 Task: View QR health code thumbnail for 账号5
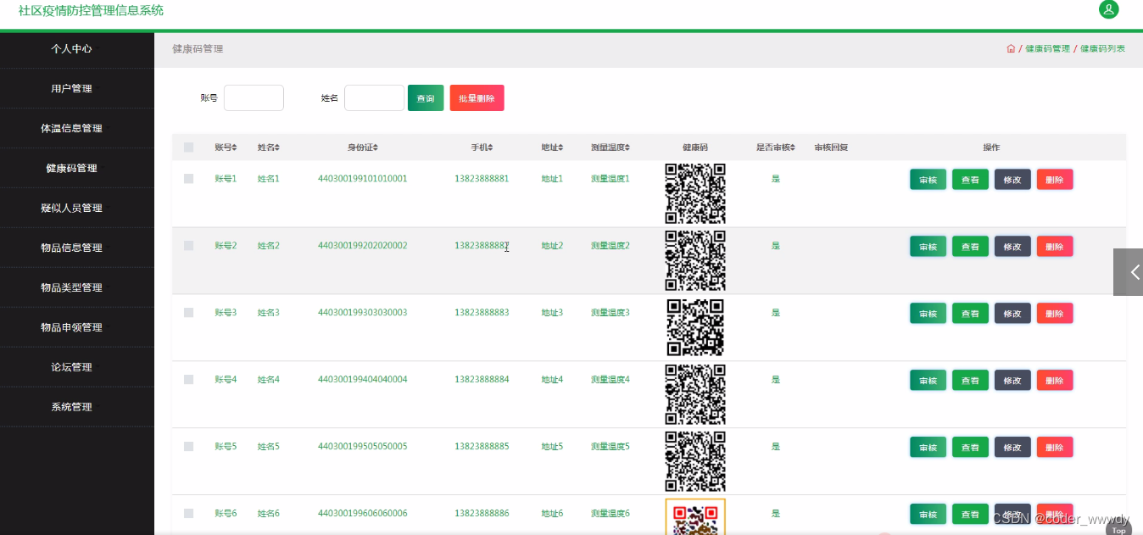coord(695,461)
